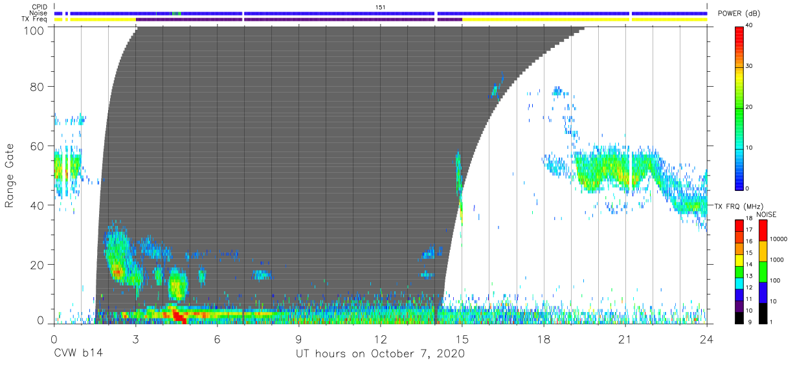Click y-axis tick label 80
Screen dimensions: 795x367
click(x=38, y=86)
